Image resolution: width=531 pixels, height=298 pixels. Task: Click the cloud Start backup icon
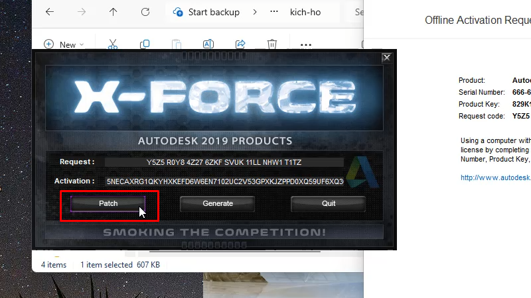pyautogui.click(x=178, y=12)
